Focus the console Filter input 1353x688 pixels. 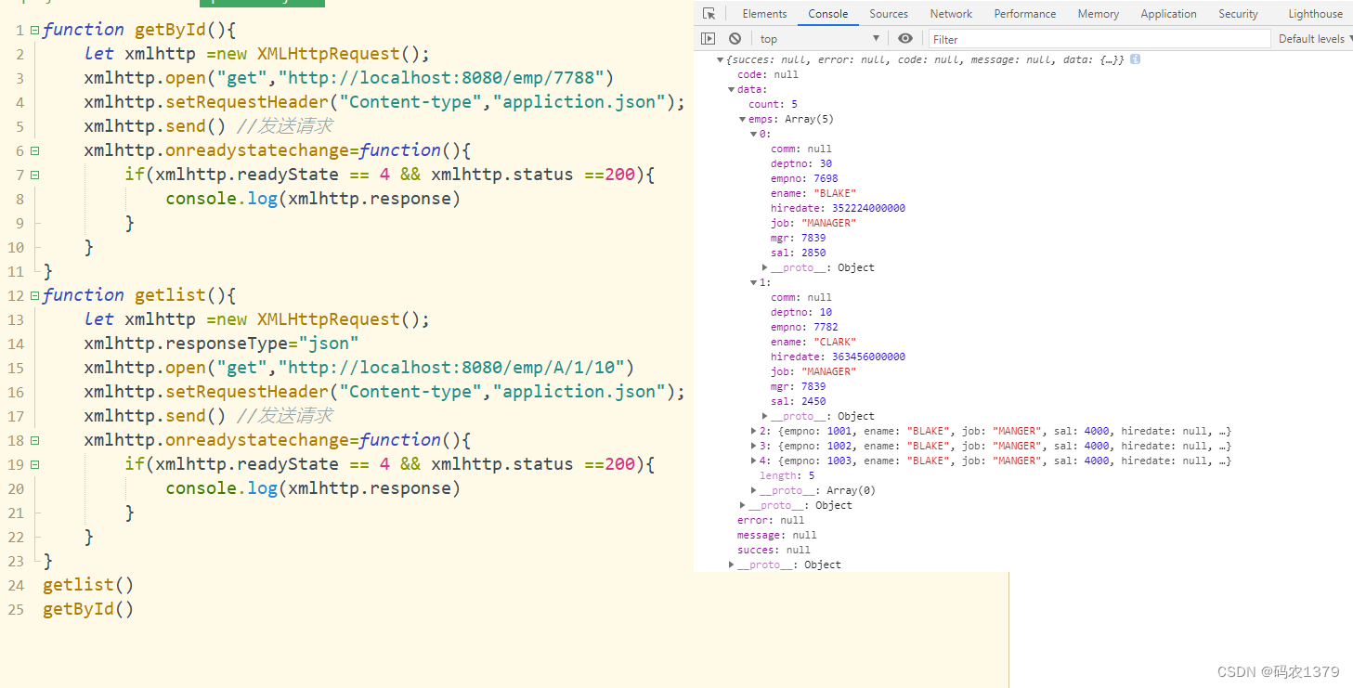click(1099, 39)
